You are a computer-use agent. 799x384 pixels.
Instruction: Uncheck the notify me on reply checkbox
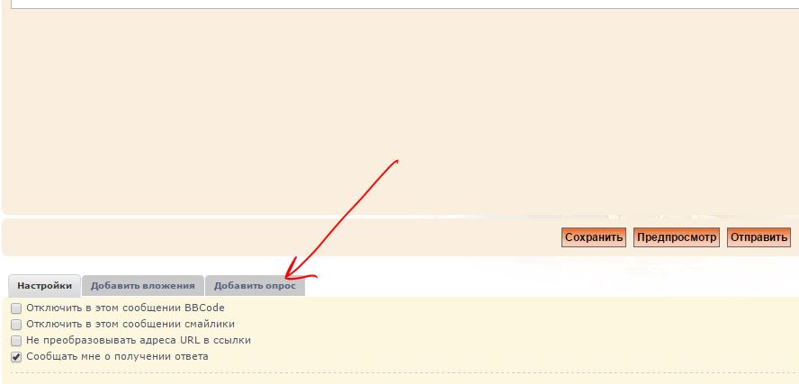16,357
